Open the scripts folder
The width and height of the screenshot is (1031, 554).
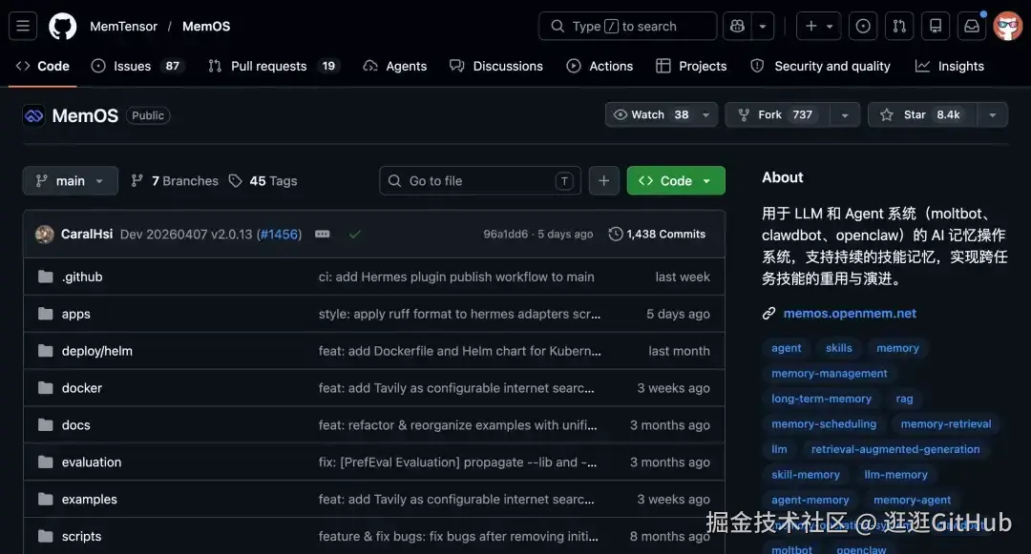81,536
